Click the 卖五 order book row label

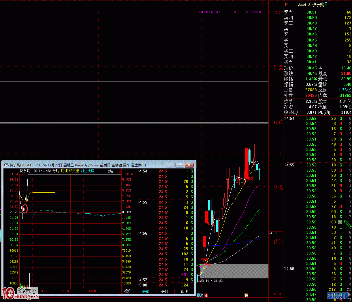pos(288,12)
